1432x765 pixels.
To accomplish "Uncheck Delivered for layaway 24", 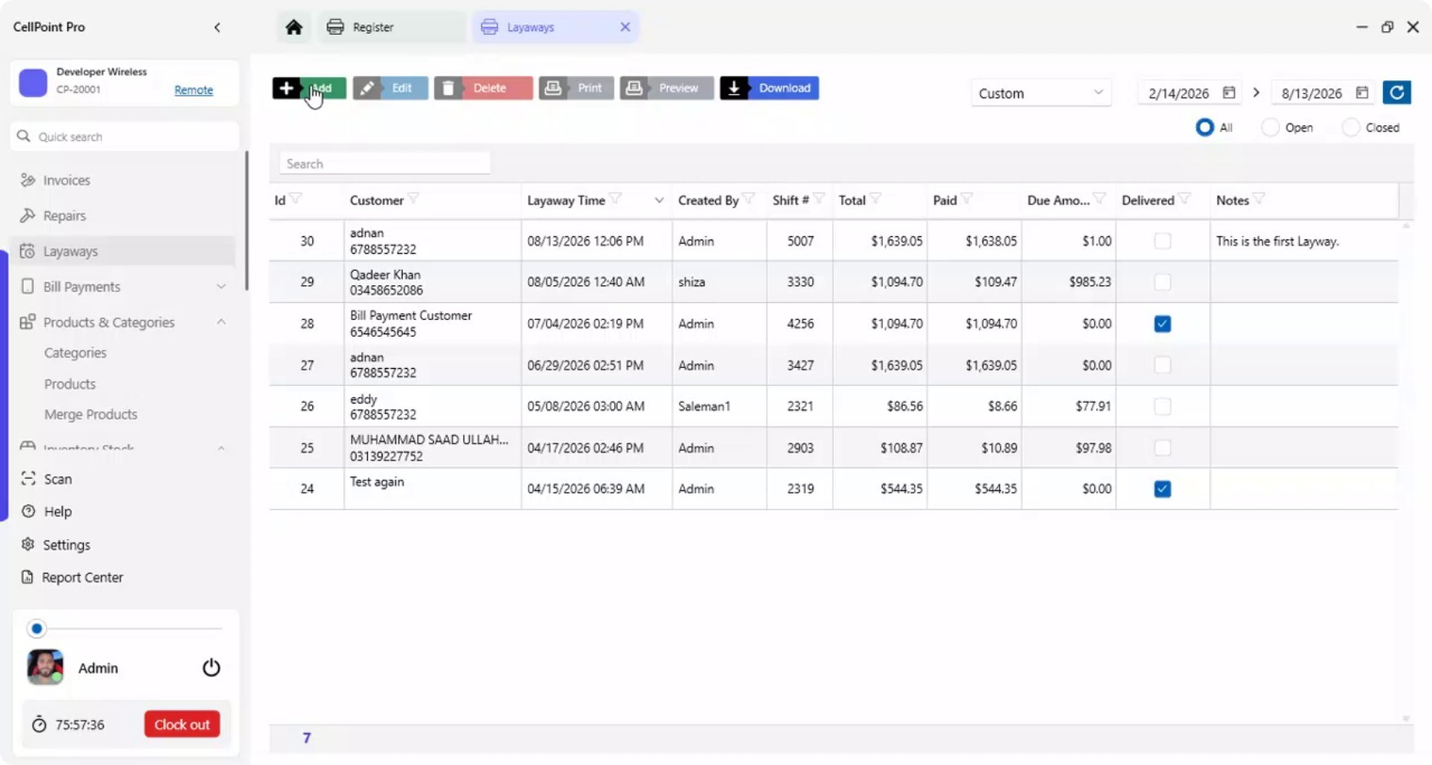I will (x=1162, y=488).
